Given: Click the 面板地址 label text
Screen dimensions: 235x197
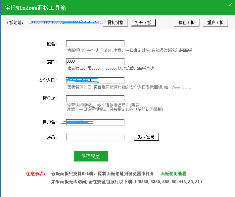Looking at the screenshot, I should pyautogui.click(x=14, y=22).
